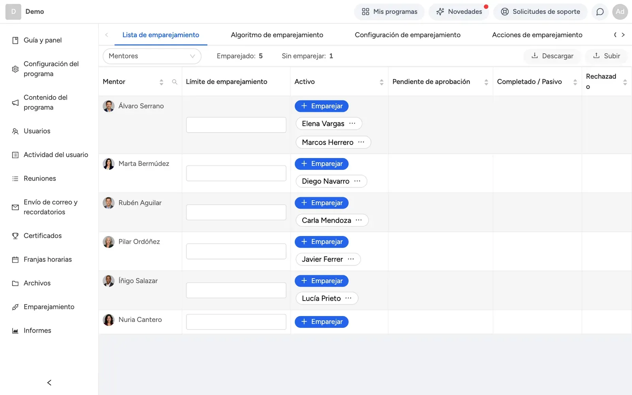Open Acciones de emparejamiento tab
632x395 pixels.
[537, 35]
